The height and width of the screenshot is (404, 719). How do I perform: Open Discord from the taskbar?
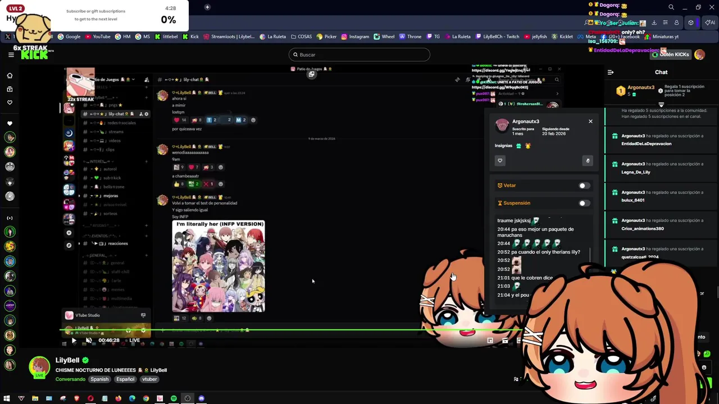[201, 398]
